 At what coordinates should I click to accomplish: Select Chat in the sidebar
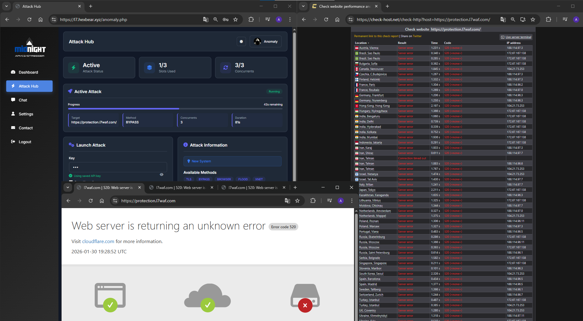click(29, 100)
